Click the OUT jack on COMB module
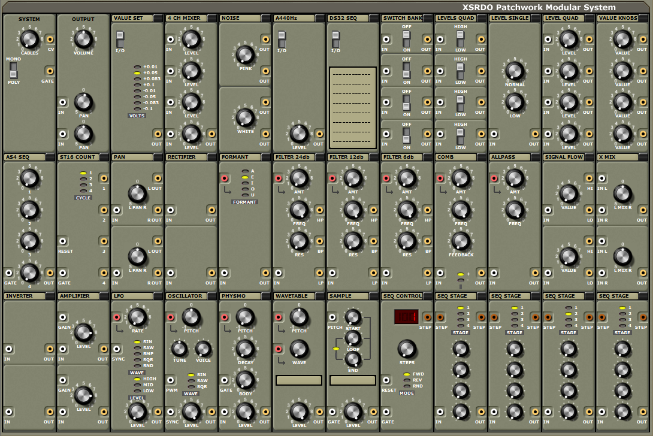Image resolution: width=653 pixels, height=436 pixels. click(x=481, y=273)
